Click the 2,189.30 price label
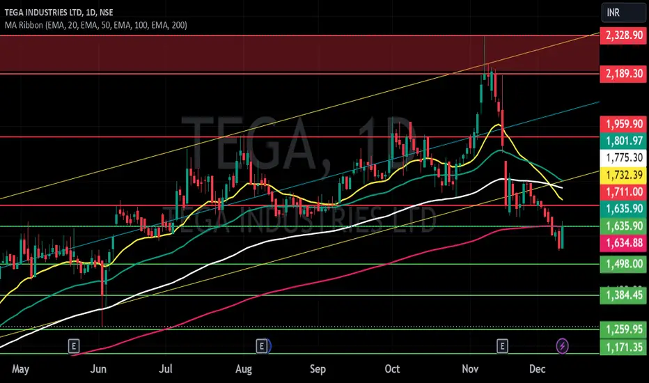The image size is (649, 383). (x=623, y=74)
